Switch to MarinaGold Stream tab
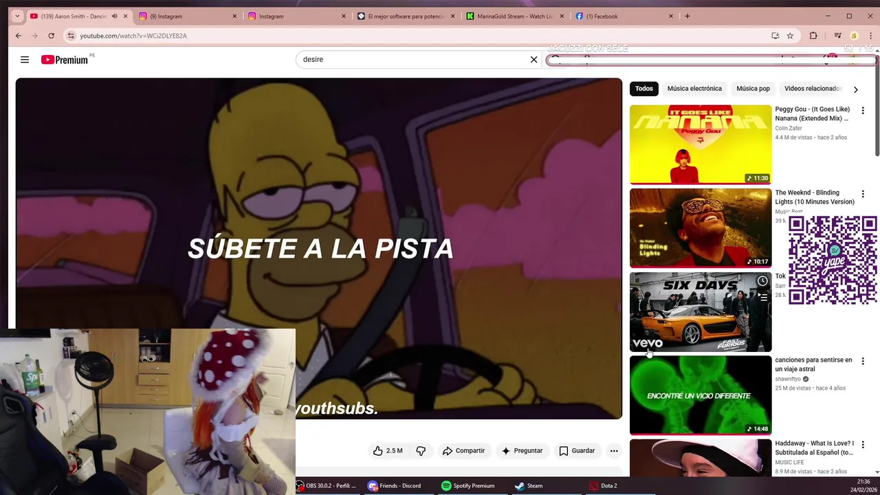The image size is (880, 495). point(514,16)
